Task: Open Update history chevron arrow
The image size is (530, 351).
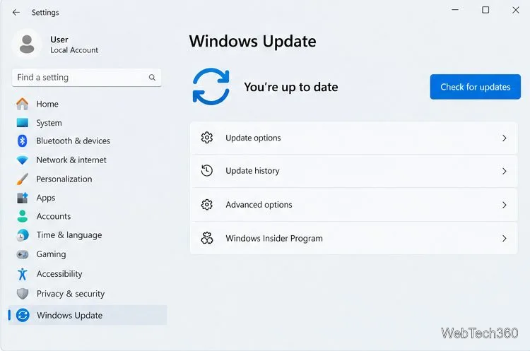Action: tap(505, 172)
